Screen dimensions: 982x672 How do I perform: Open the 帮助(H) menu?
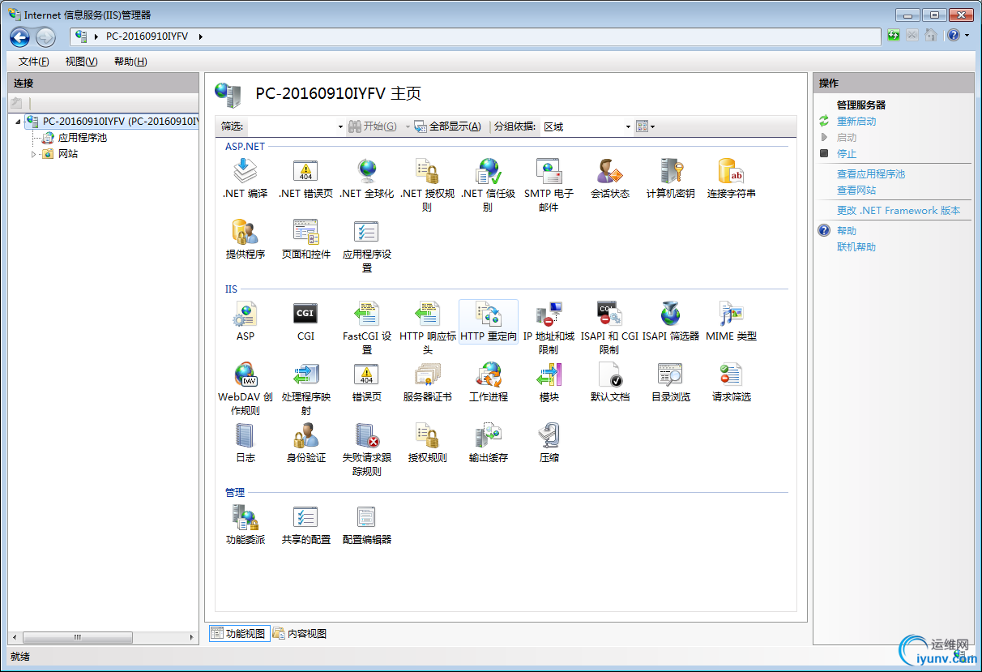130,62
